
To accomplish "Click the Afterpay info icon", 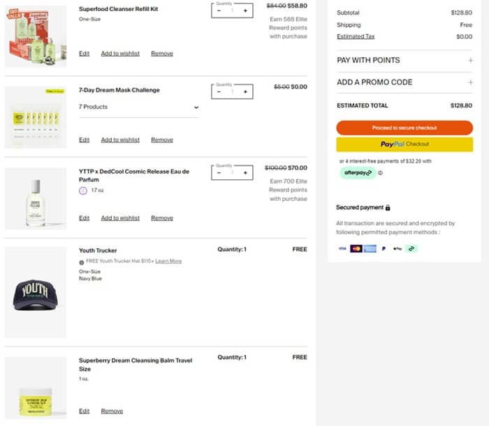I will point(380,173).
